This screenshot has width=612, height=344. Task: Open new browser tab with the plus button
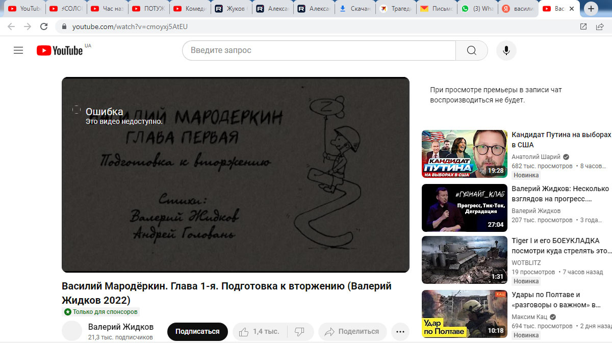point(591,9)
